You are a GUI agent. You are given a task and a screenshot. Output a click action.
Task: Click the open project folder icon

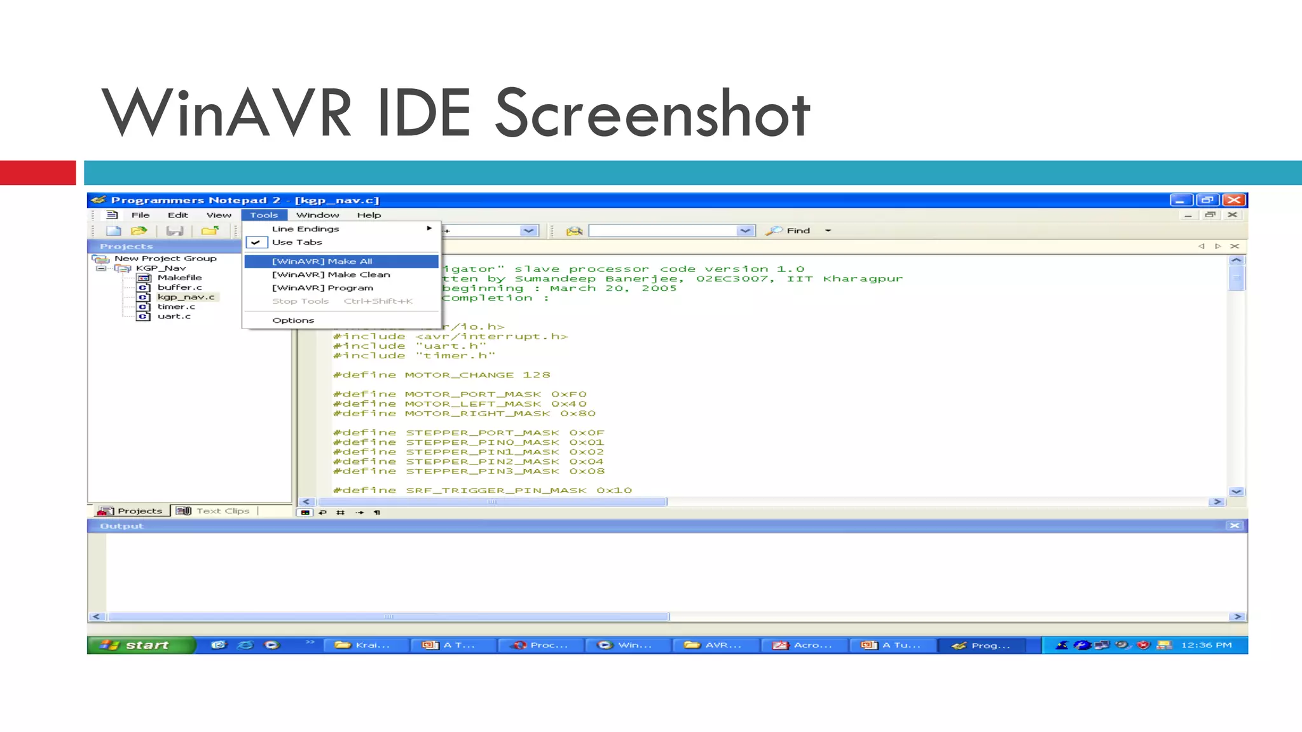210,231
